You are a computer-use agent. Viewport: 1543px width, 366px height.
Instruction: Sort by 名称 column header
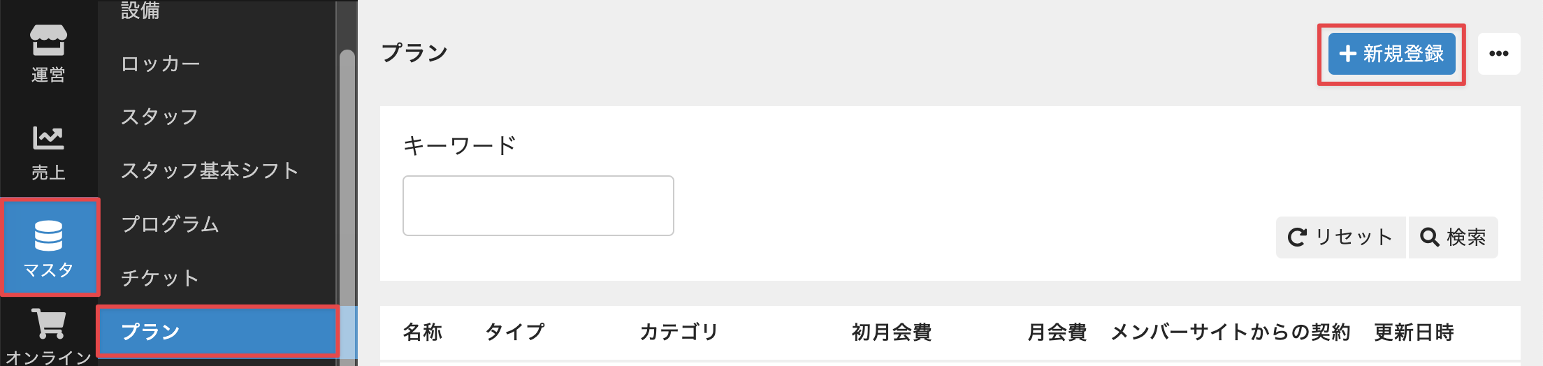[x=423, y=332]
